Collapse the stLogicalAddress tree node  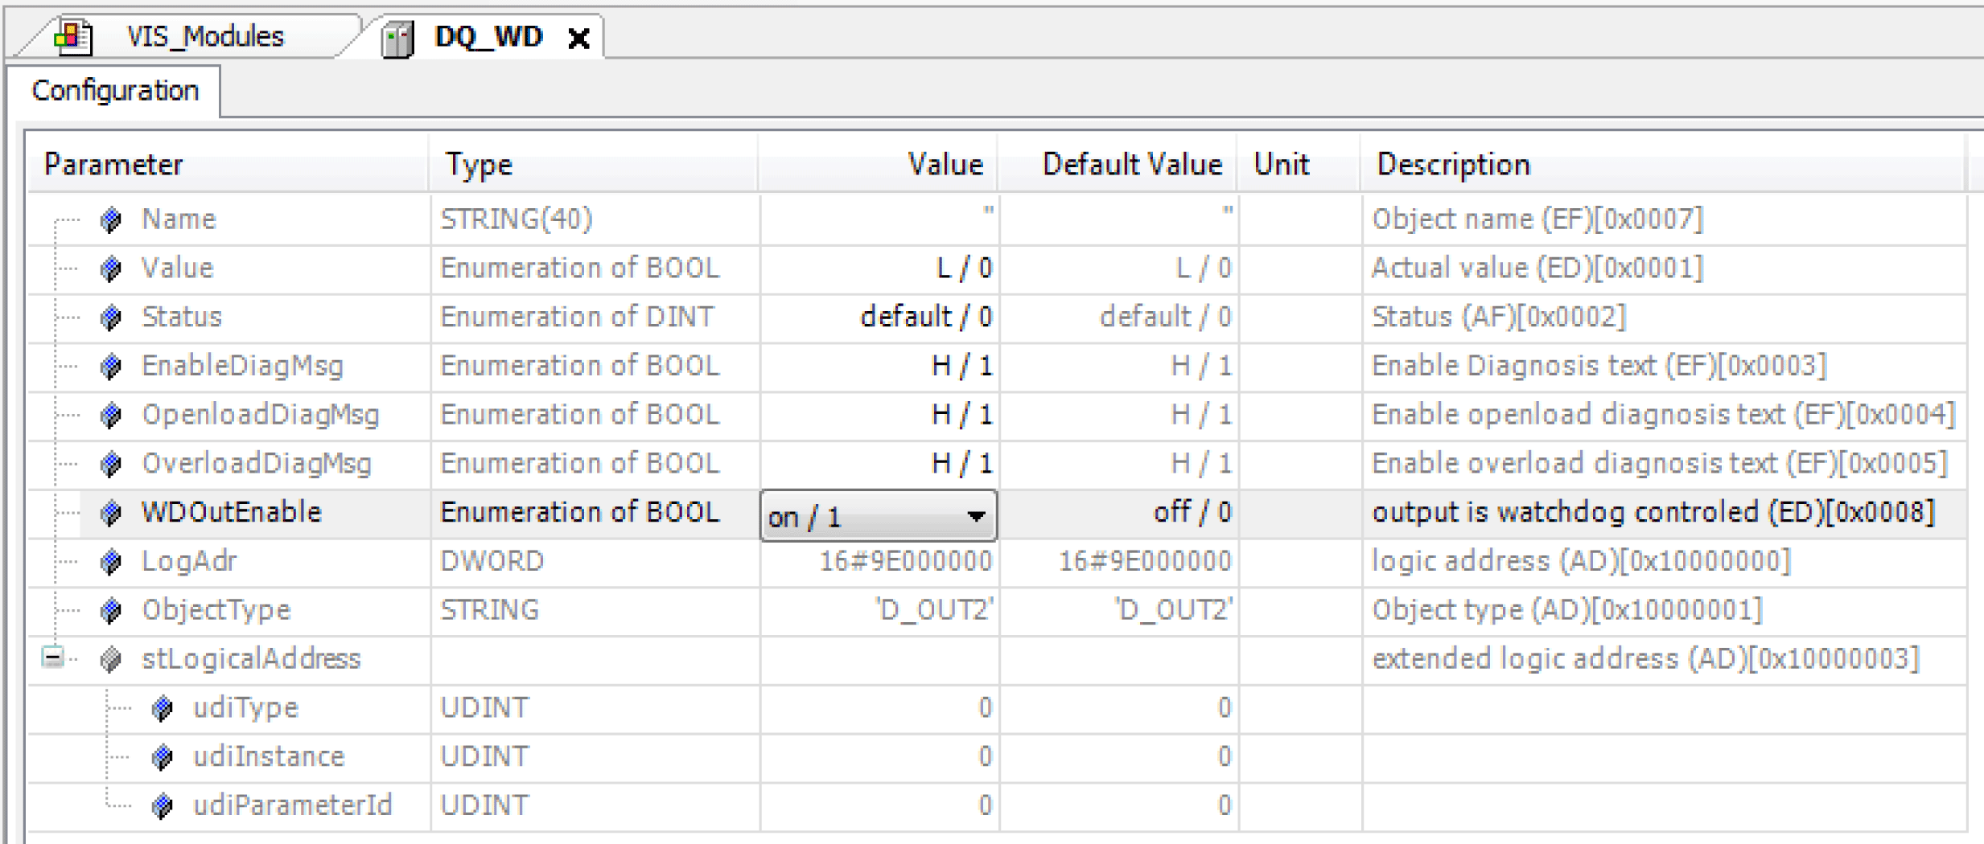[53, 658]
